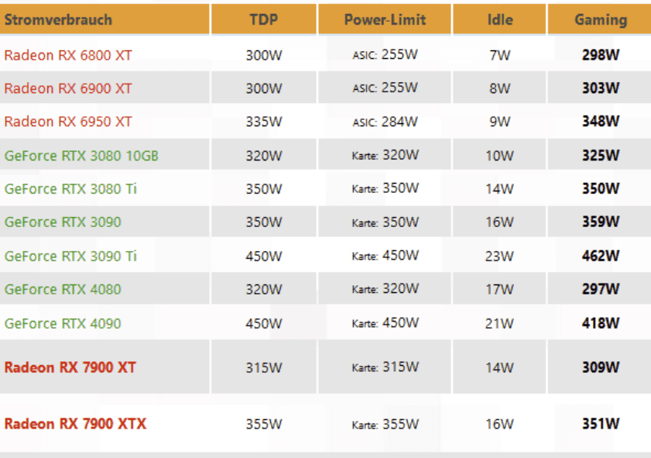Image resolution: width=651 pixels, height=458 pixels.
Task: Select the 320W TDP of RTX 4080
Action: (x=264, y=289)
